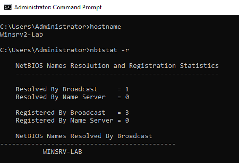The image size is (239, 163).
Task: Click the "WINSRV-LAB" resolved name entry
Action: coord(62,152)
